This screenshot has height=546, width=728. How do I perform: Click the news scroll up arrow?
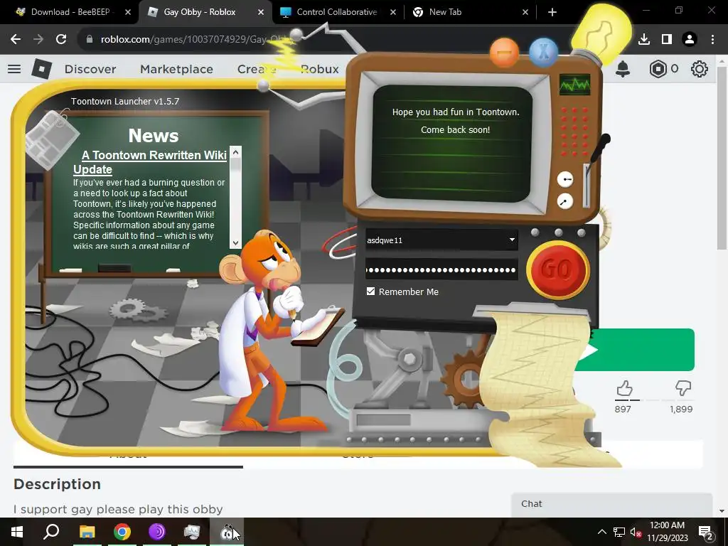tap(235, 152)
